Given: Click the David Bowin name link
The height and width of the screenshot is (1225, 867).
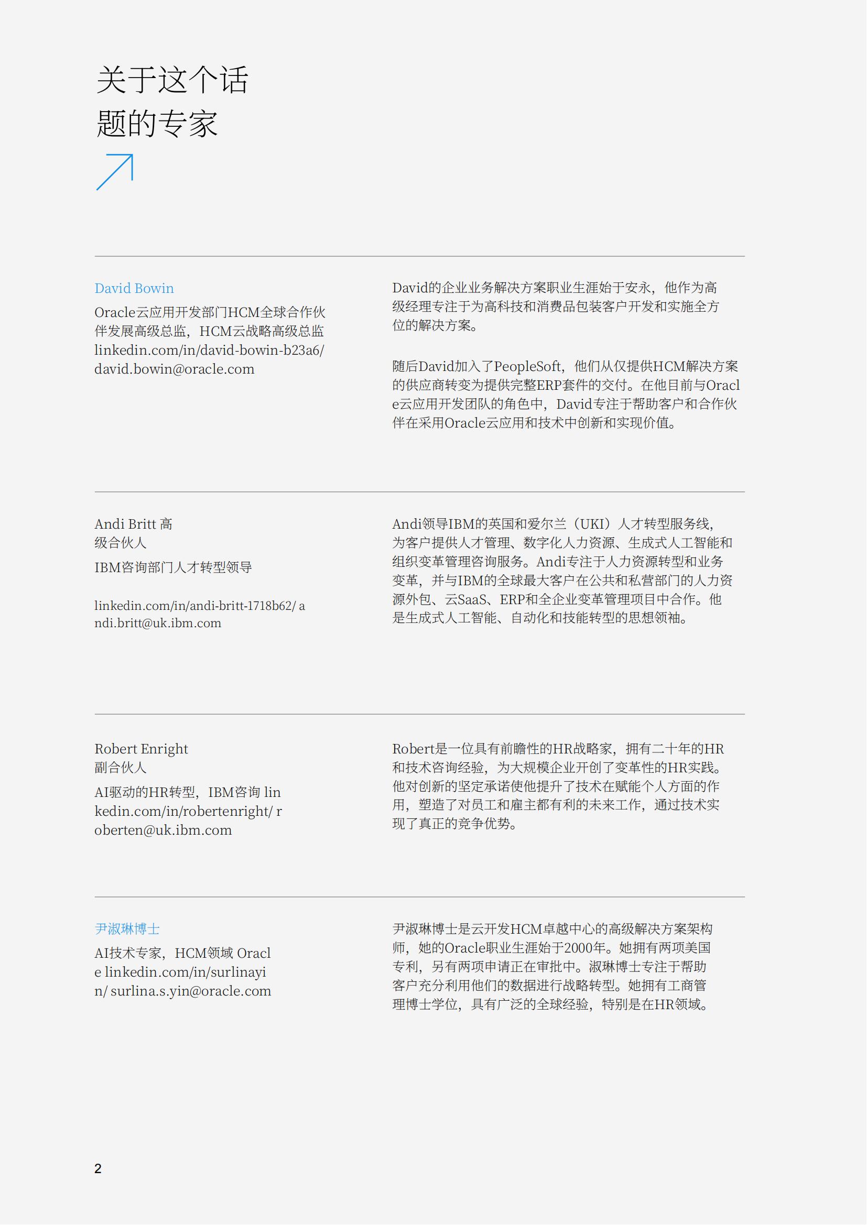Looking at the screenshot, I should (134, 288).
